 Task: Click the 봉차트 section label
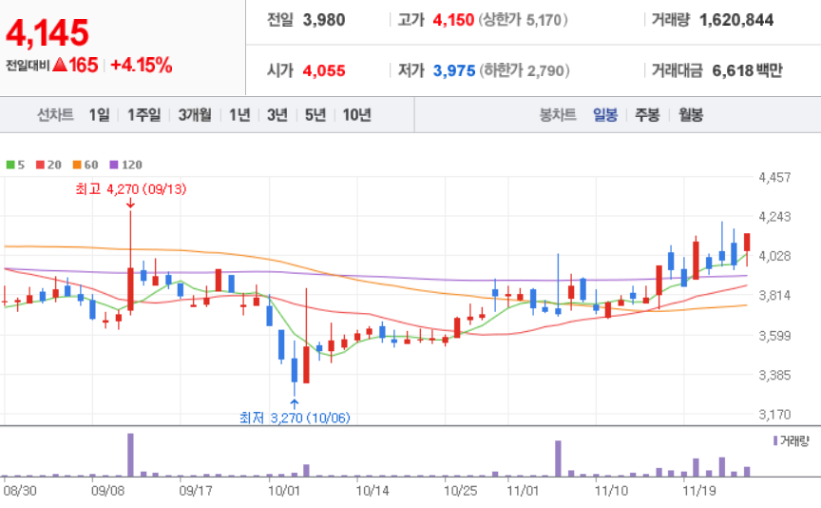point(558,115)
